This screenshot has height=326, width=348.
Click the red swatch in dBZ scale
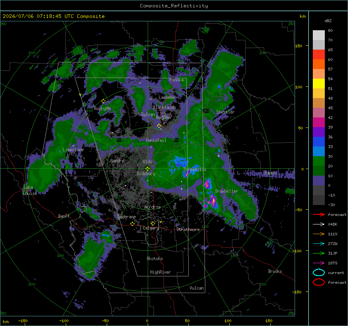coord(319,55)
